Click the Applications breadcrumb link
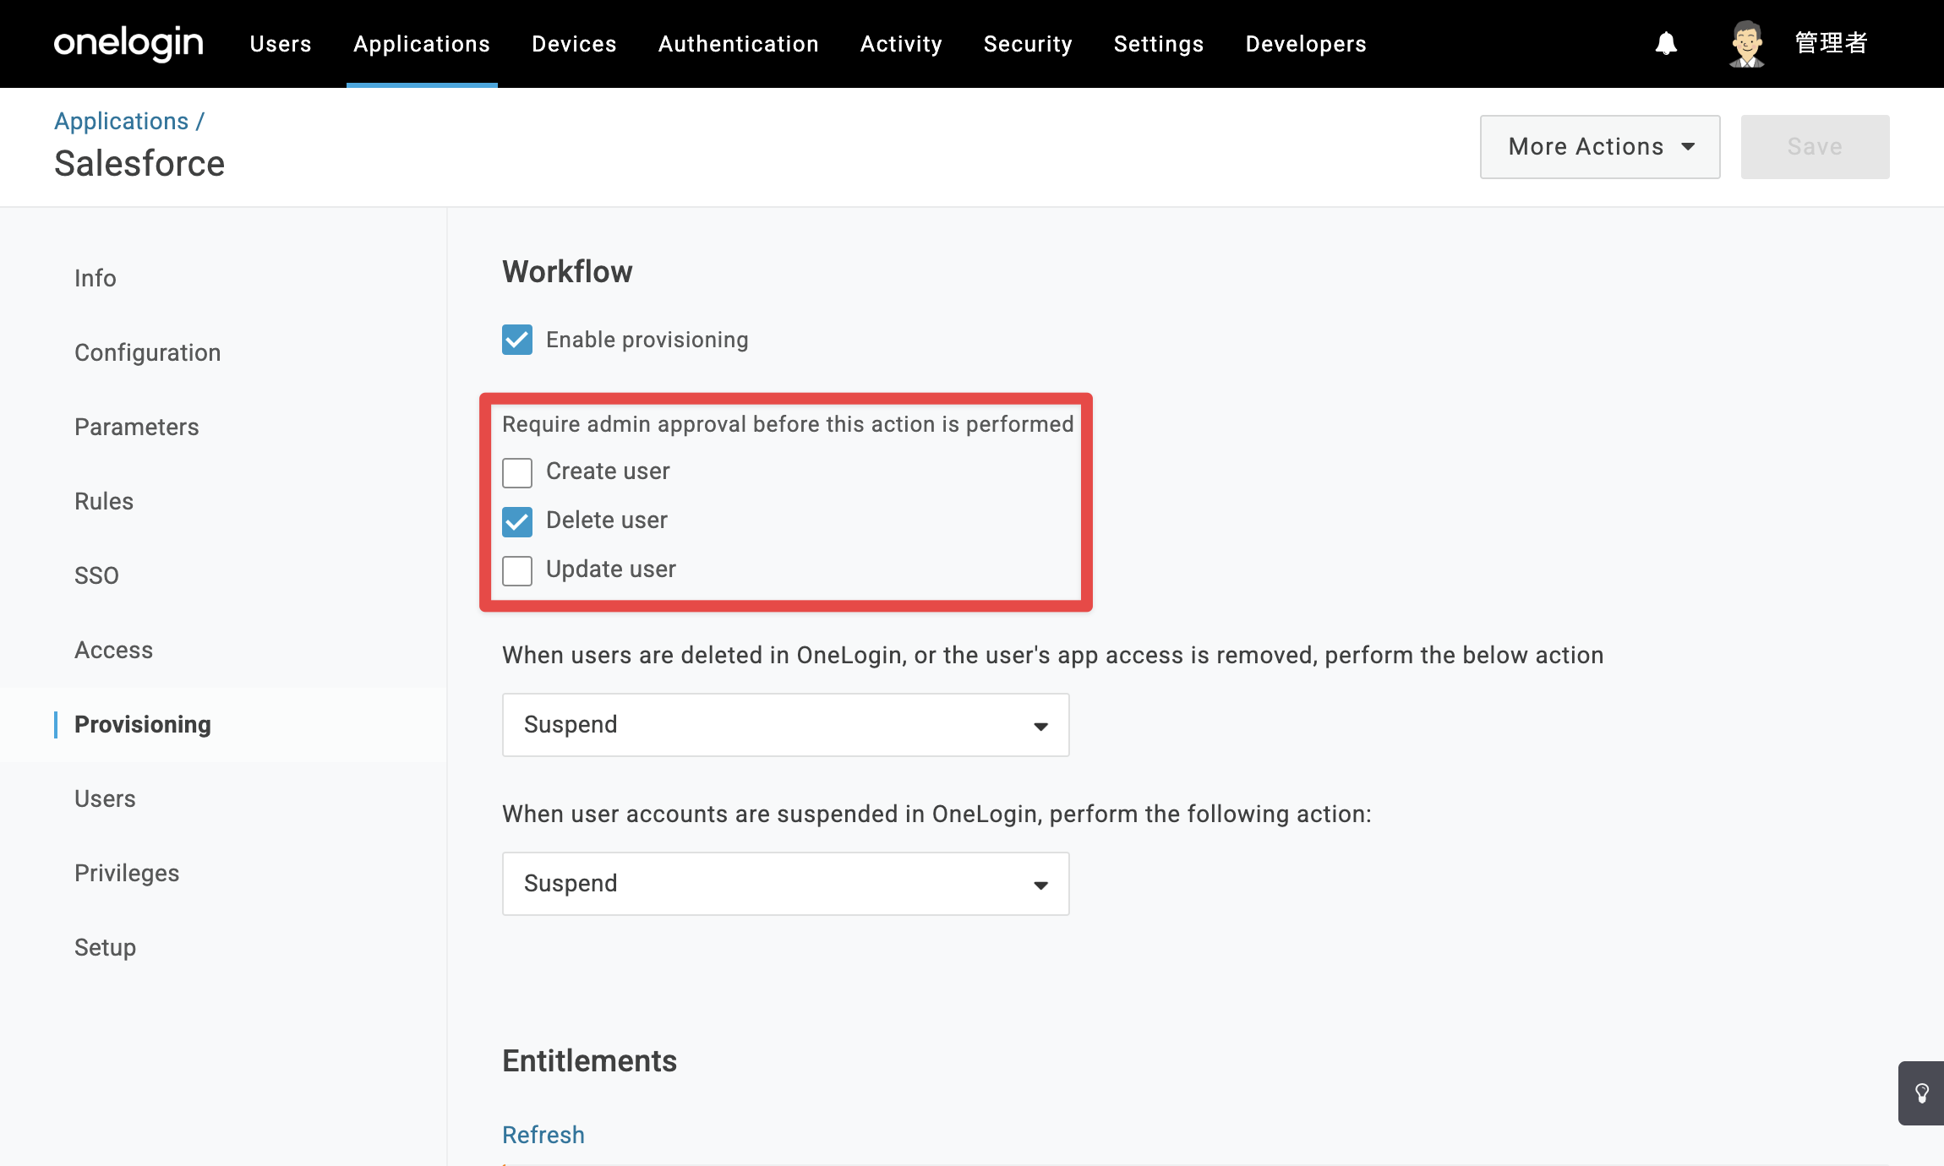This screenshot has width=1944, height=1166. tap(122, 121)
